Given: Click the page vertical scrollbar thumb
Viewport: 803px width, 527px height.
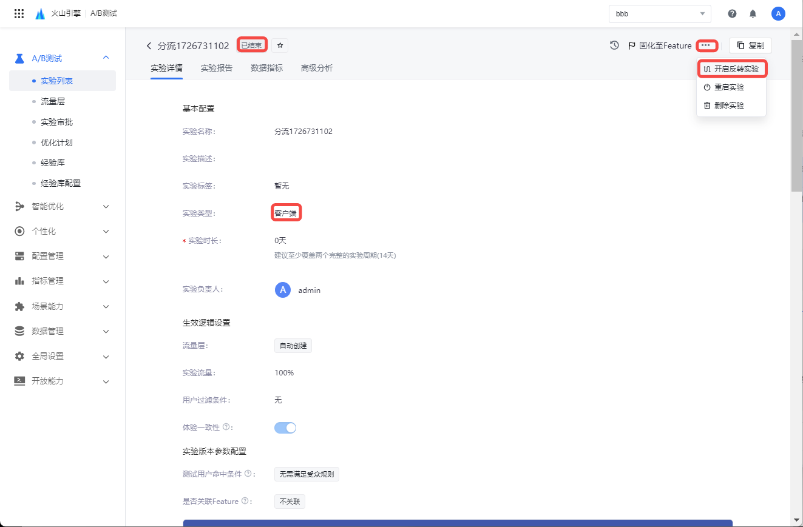Looking at the screenshot, I should click(x=797, y=115).
